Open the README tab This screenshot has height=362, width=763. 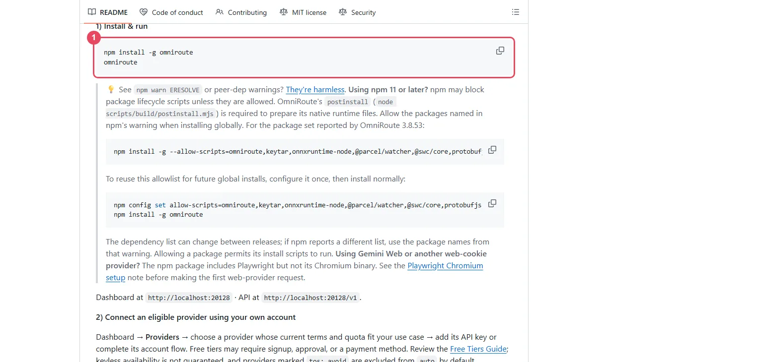(107, 12)
